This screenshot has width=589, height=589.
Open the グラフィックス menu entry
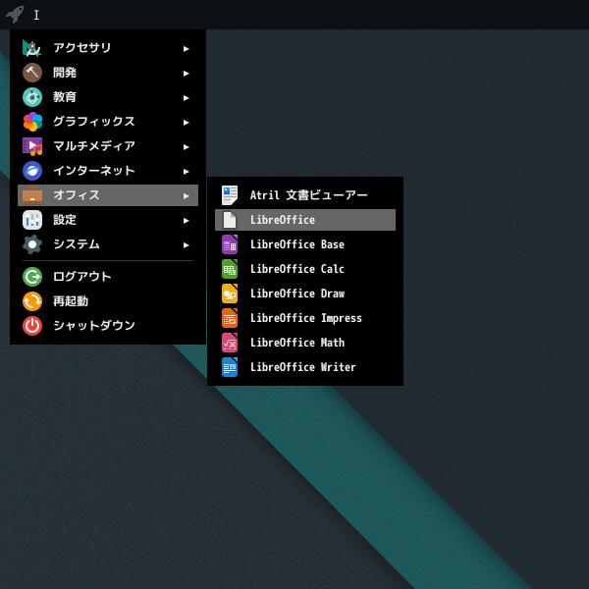click(108, 122)
